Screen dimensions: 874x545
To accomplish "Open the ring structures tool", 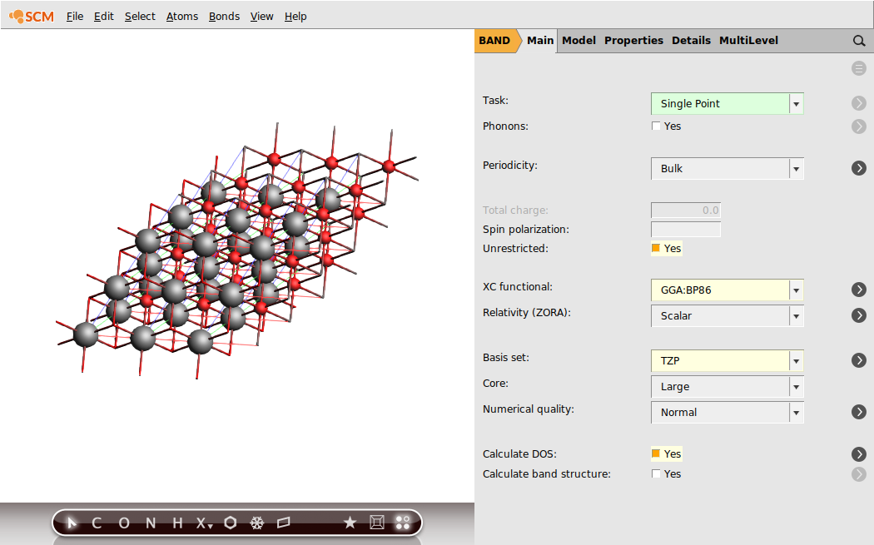I will click(x=231, y=523).
